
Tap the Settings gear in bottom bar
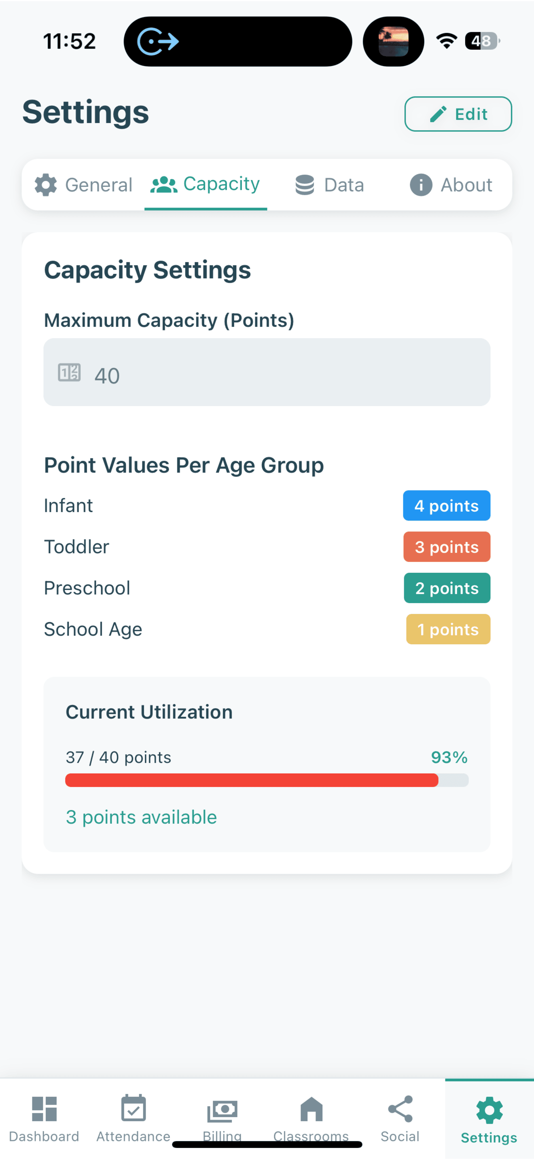[489, 1110]
